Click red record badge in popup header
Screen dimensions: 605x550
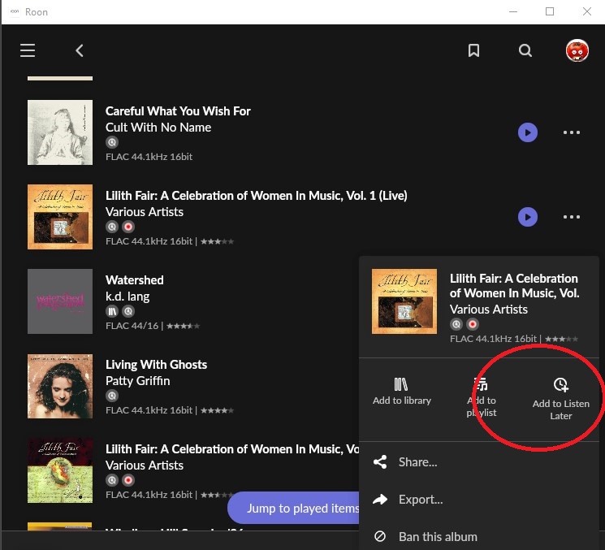[473, 324]
